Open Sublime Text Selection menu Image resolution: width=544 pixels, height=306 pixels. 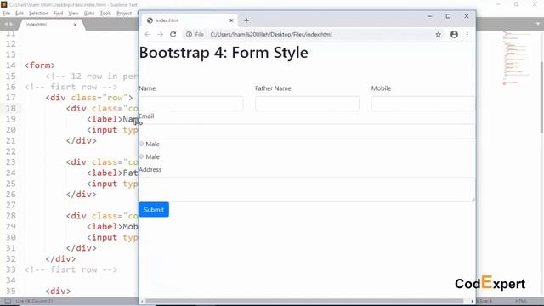(x=38, y=14)
